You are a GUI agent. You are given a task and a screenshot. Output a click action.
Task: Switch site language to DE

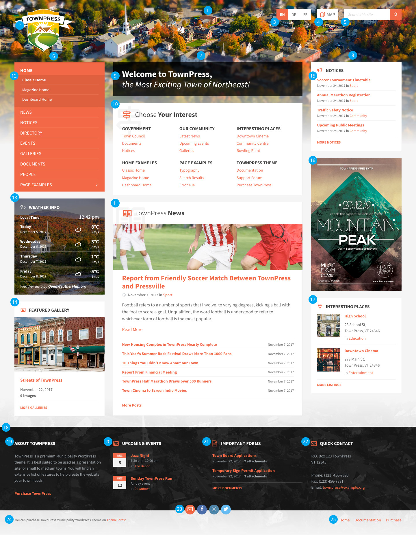[294, 14]
